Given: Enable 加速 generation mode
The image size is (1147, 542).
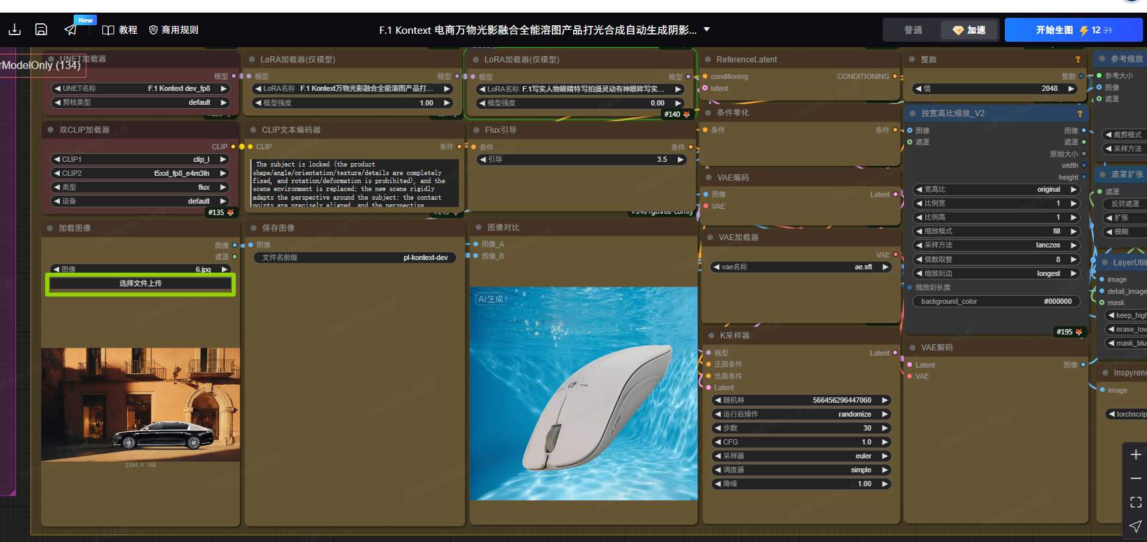Looking at the screenshot, I should [x=969, y=31].
